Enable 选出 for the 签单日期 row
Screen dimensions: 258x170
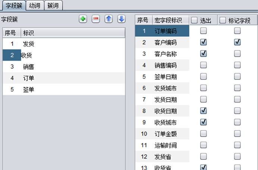[203, 77]
